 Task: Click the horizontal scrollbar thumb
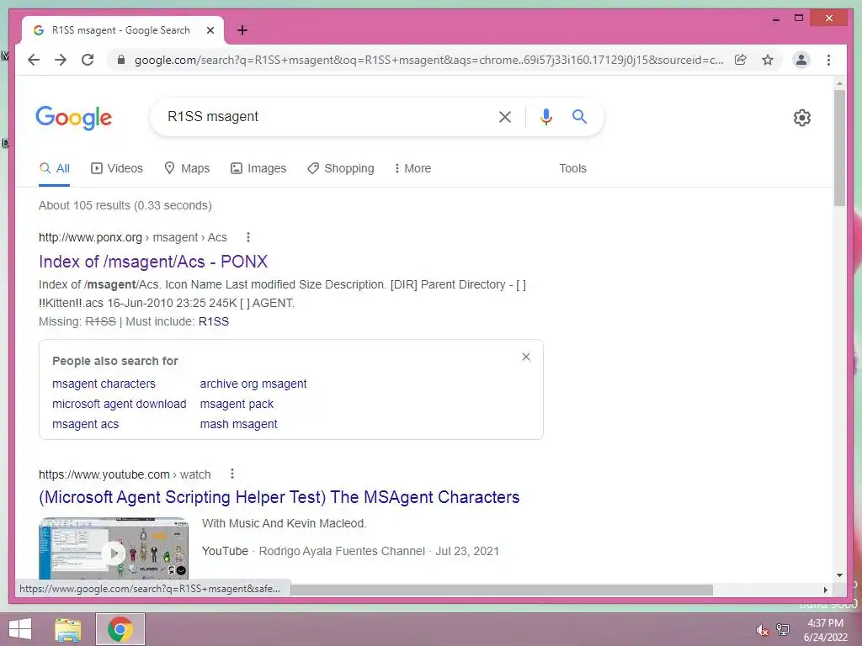[502, 590]
